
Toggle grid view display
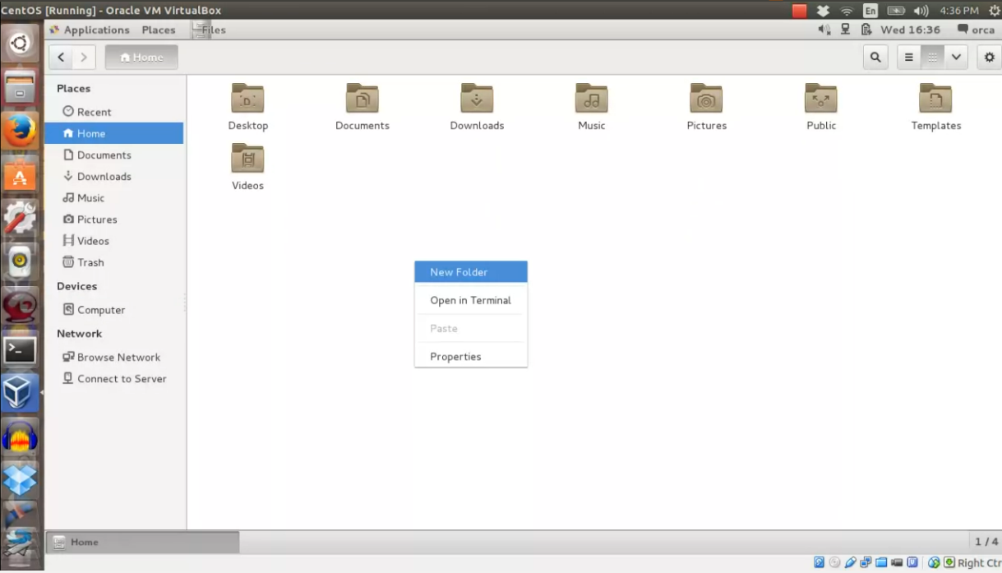(x=931, y=57)
